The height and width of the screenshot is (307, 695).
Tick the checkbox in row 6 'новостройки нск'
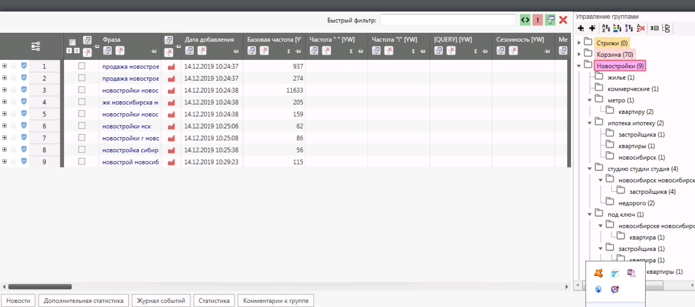click(82, 126)
